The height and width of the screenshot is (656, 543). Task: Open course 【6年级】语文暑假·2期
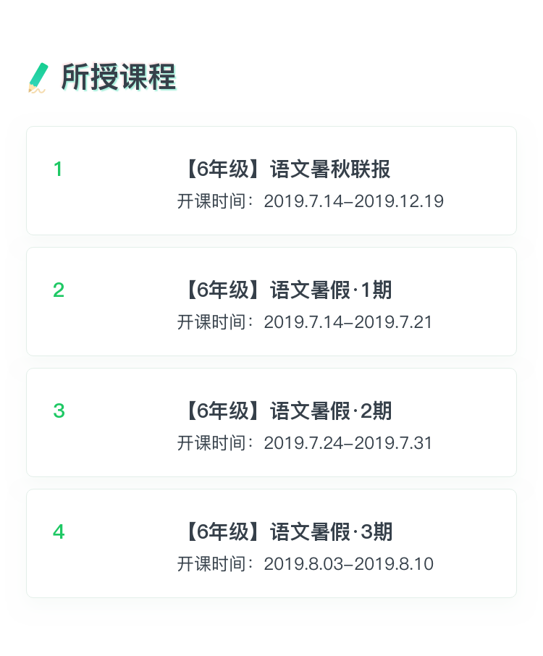288,411
